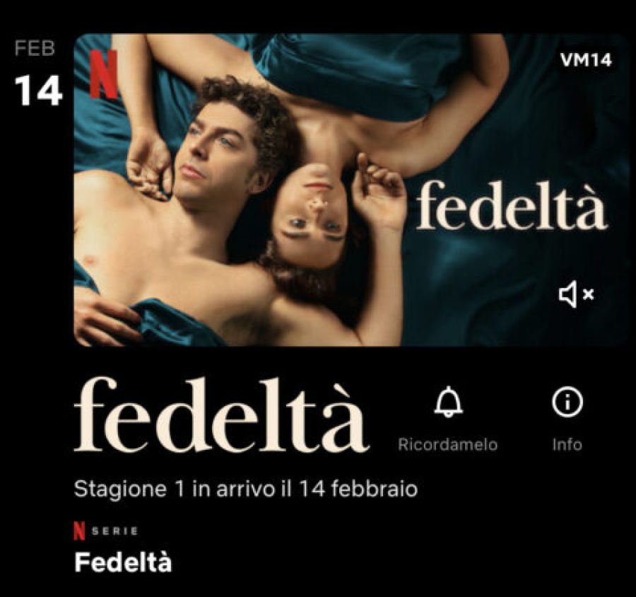Click the bell reminder icon

[x=448, y=402]
